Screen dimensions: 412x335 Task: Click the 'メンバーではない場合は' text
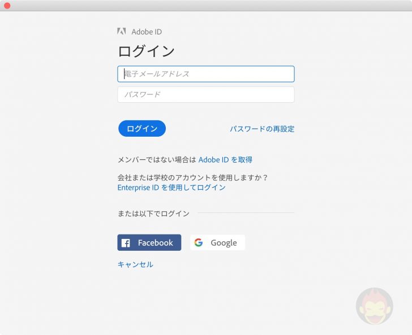tap(156, 160)
